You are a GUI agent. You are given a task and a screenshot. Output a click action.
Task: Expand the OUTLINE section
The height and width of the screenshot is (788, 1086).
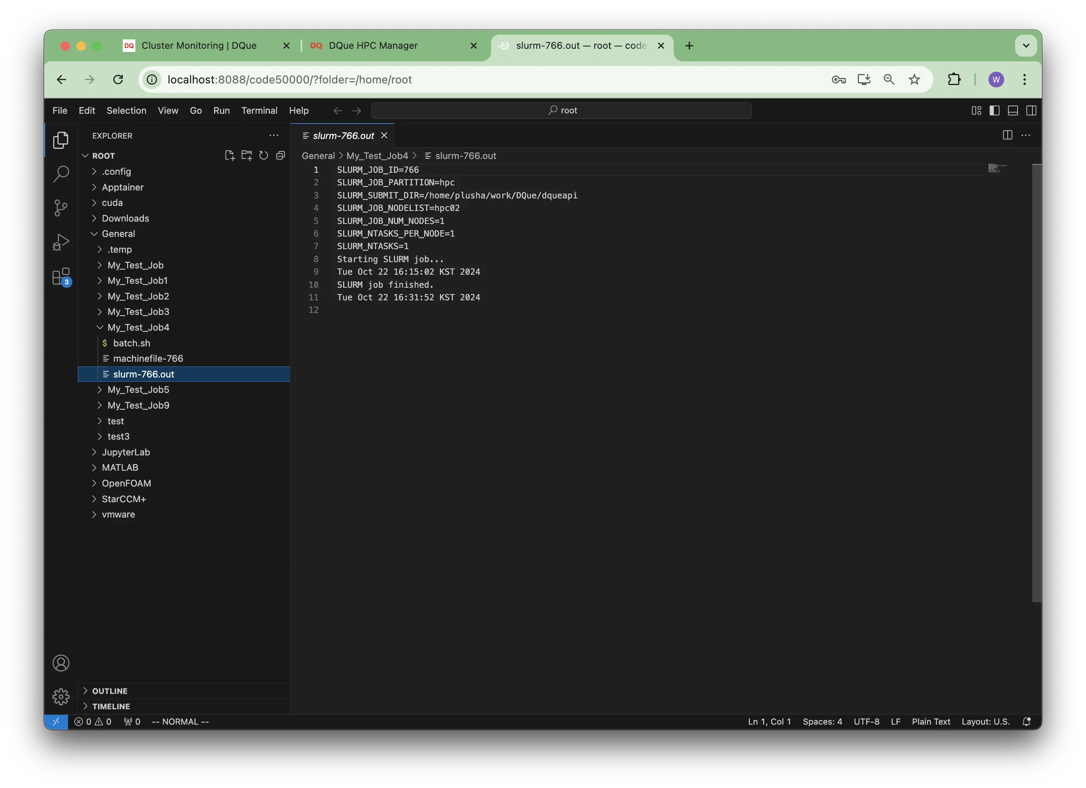[x=110, y=691]
